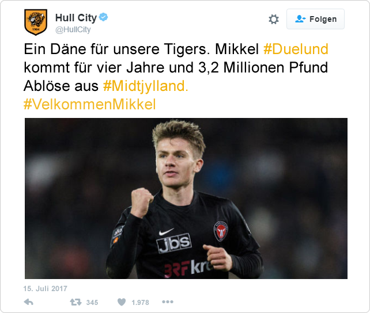Open the #Midtjylland hashtag
Image resolution: width=370 pixels, height=313 pixels.
point(146,86)
